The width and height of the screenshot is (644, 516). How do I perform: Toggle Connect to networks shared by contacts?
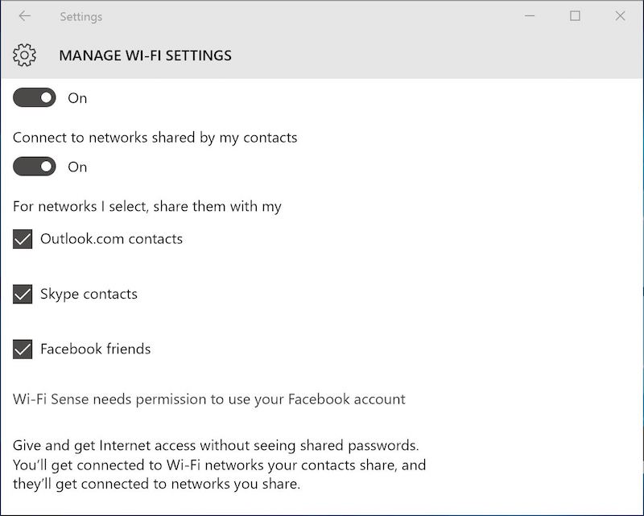click(35, 167)
